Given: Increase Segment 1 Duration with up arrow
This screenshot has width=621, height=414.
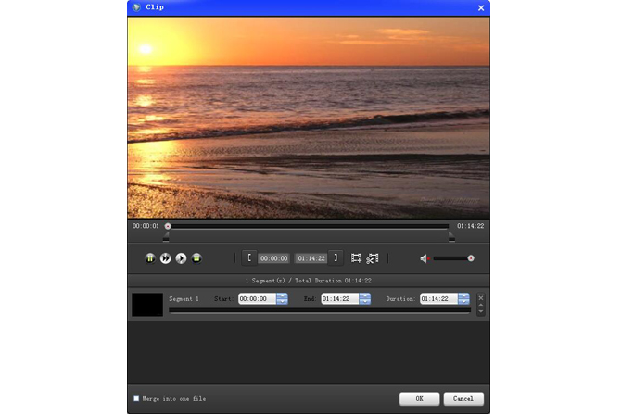Looking at the screenshot, I should point(463,296).
